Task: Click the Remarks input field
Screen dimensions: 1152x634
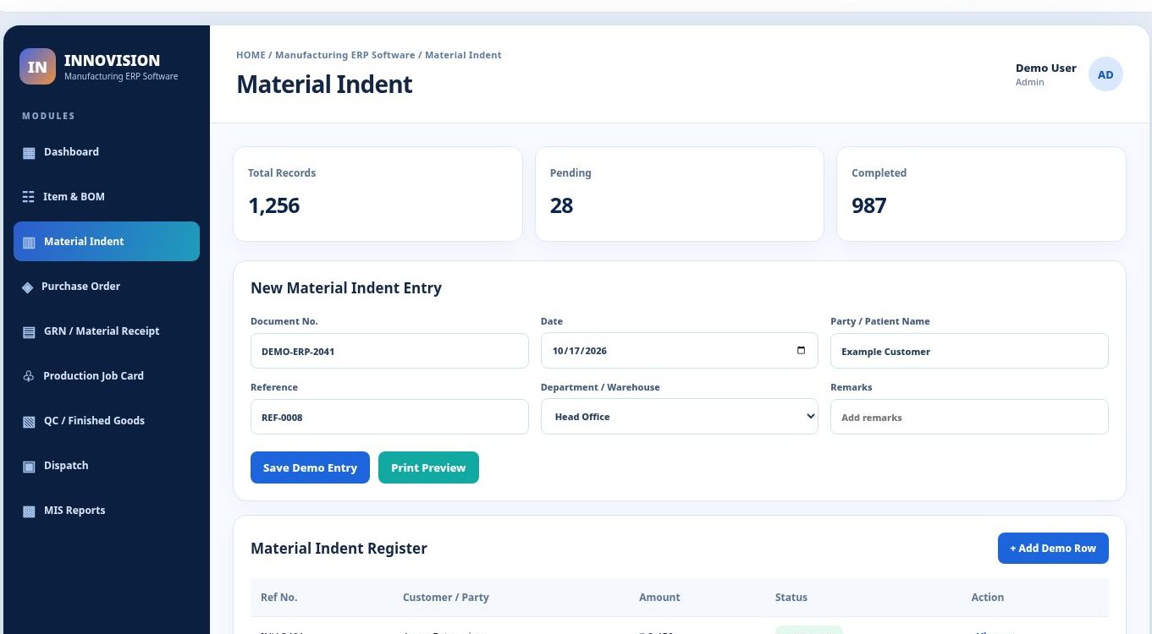Action: tap(969, 417)
